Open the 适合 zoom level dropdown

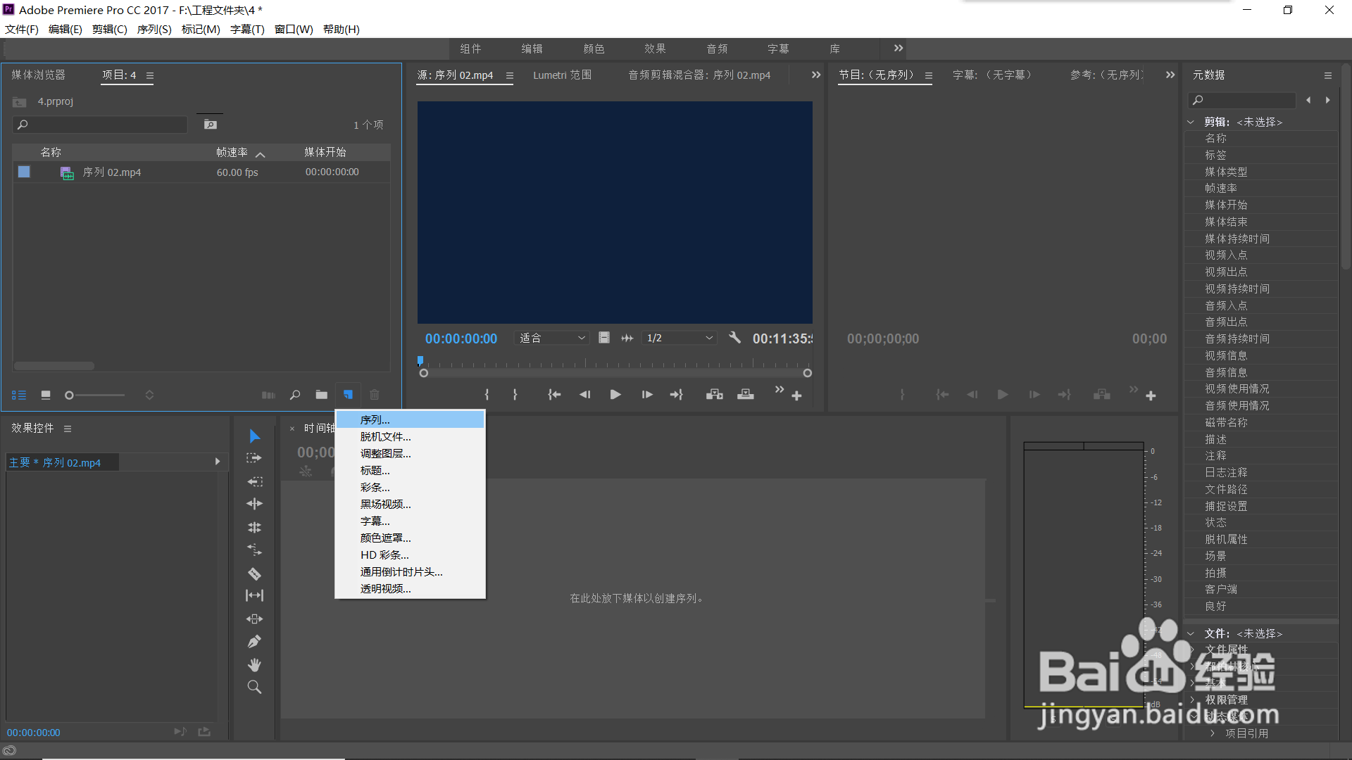(x=552, y=338)
